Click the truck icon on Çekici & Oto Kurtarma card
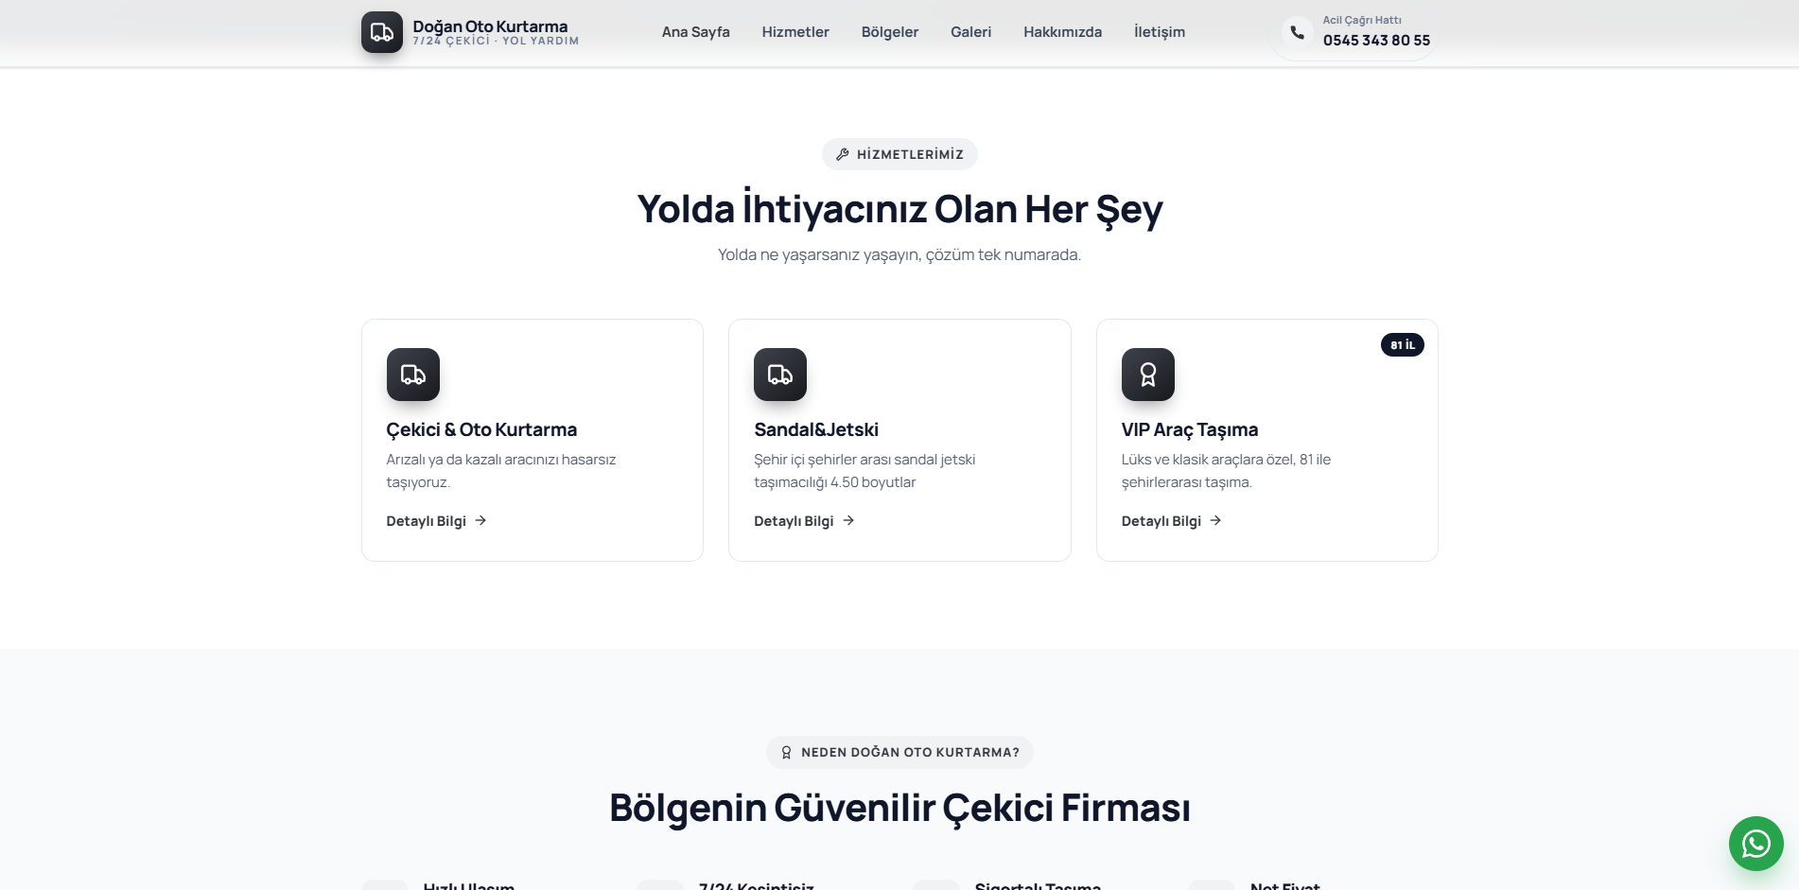 coord(413,375)
